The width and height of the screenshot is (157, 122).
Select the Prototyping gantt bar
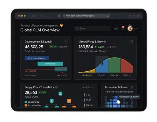point(50,64)
